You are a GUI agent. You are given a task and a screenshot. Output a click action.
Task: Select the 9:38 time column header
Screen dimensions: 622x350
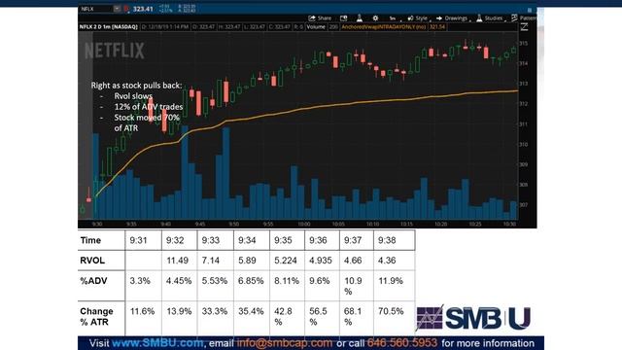coord(387,240)
